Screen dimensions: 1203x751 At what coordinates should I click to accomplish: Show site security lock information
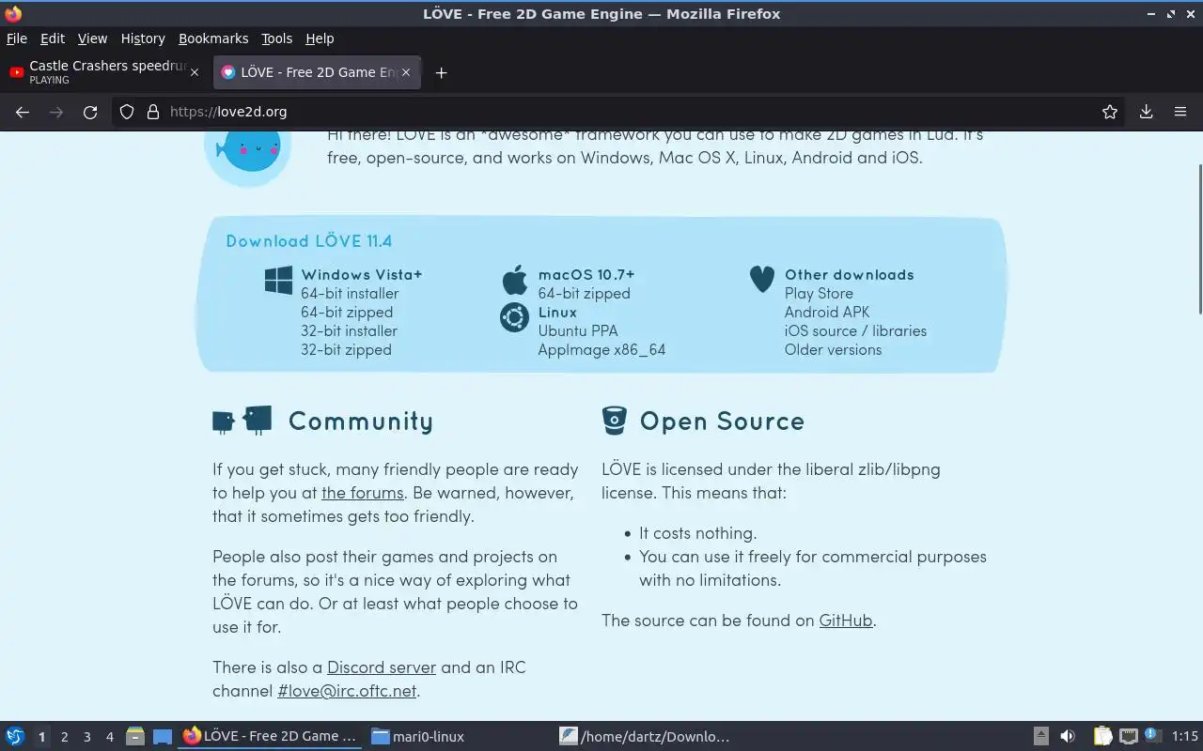[153, 112]
